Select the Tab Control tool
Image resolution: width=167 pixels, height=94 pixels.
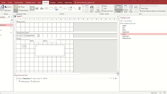(x=51, y=8)
